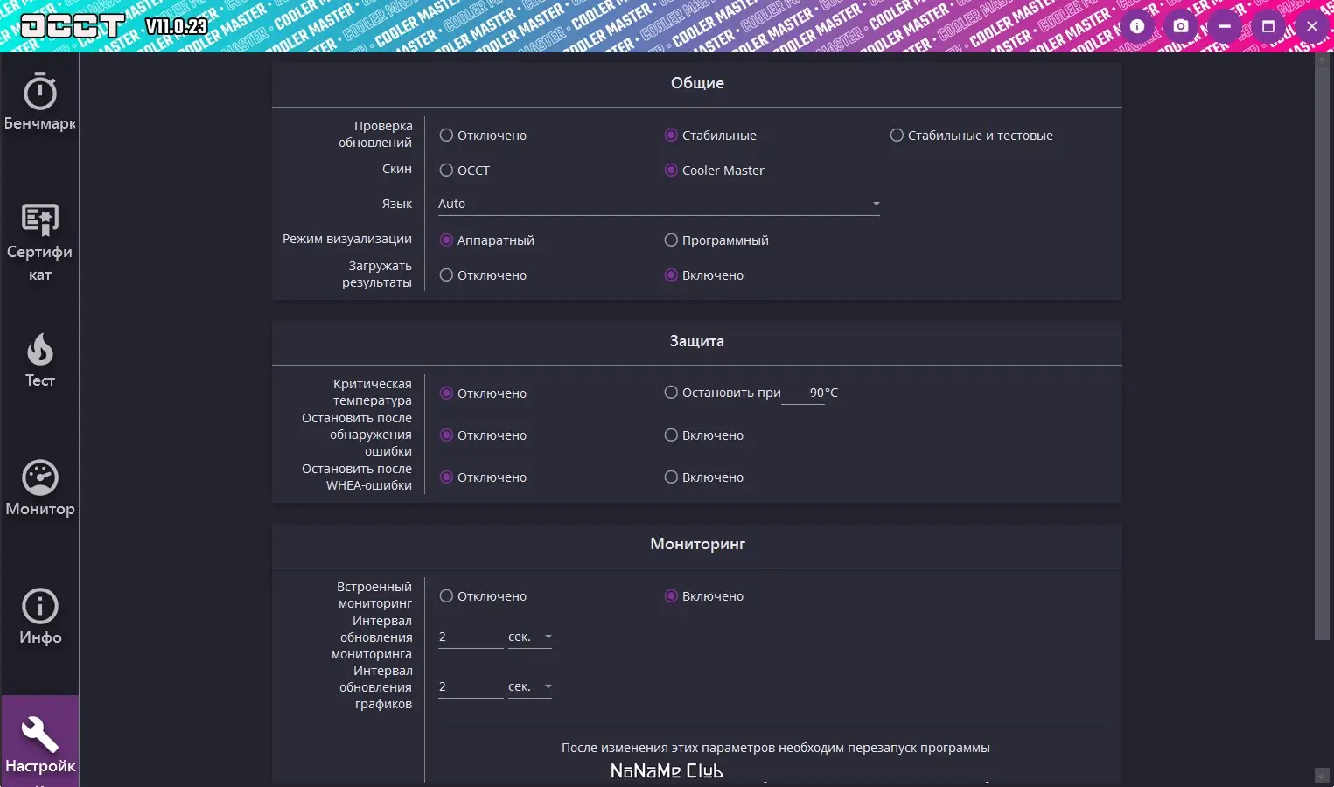Open the Certificate section icon
Screen dimensions: 1334x787
pyautogui.click(x=40, y=220)
